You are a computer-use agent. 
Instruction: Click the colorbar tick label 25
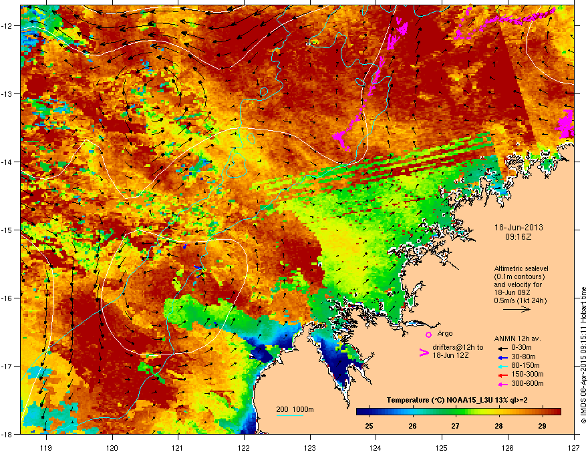coord(370,426)
